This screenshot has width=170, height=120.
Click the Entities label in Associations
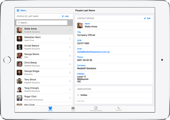click(84, 95)
